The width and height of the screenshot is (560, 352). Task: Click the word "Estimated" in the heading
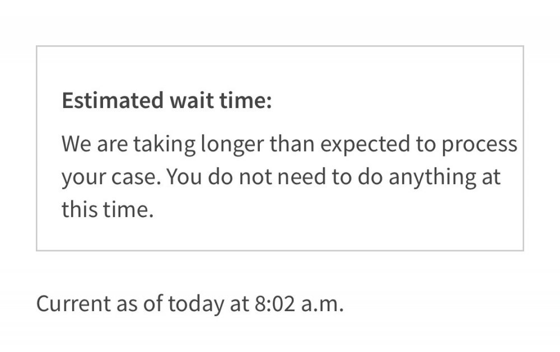113,100
